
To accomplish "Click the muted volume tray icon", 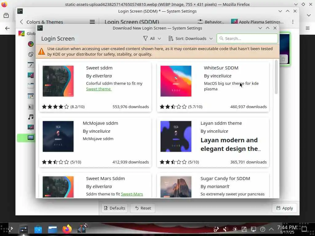I will 225,229.
